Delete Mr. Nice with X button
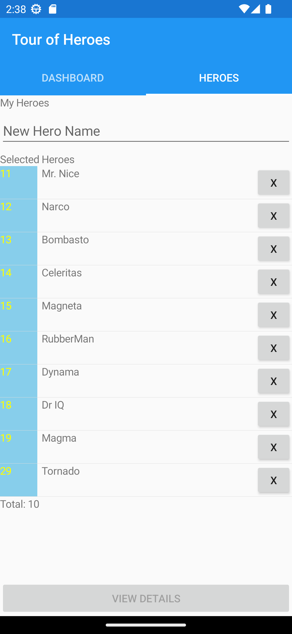This screenshot has width=292, height=634. pos(273,183)
